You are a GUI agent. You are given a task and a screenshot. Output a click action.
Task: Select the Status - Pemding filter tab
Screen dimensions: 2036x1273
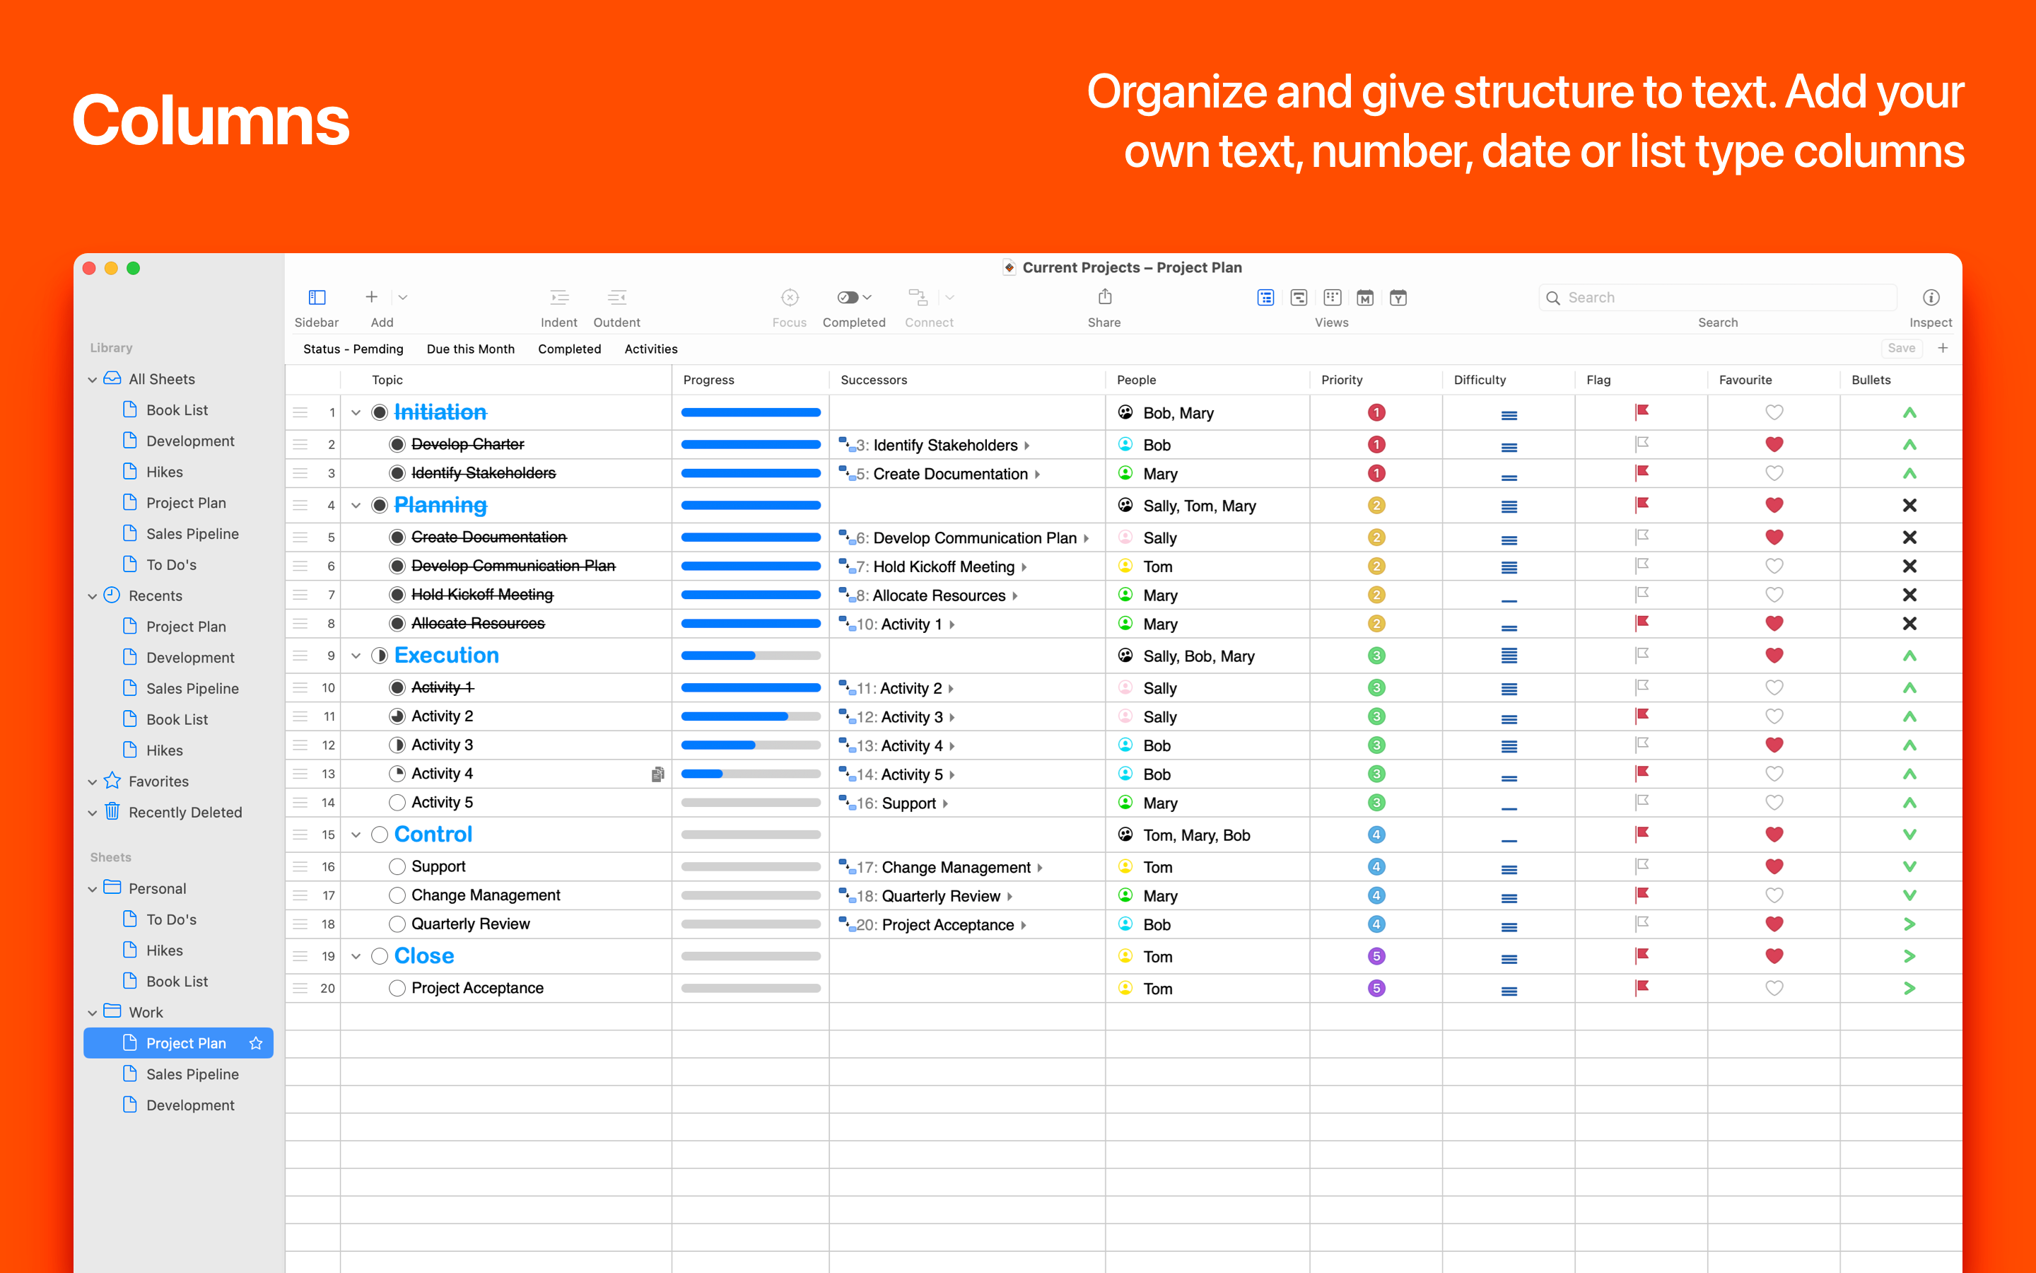[353, 349]
